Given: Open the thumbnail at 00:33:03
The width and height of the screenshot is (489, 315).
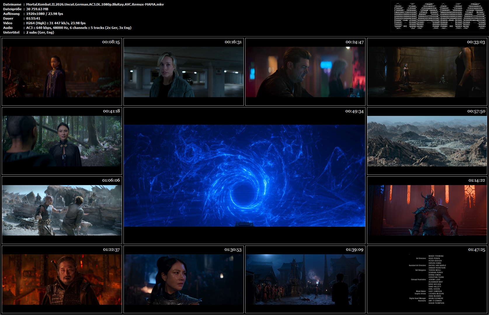Looking at the screenshot, I should pos(427,72).
